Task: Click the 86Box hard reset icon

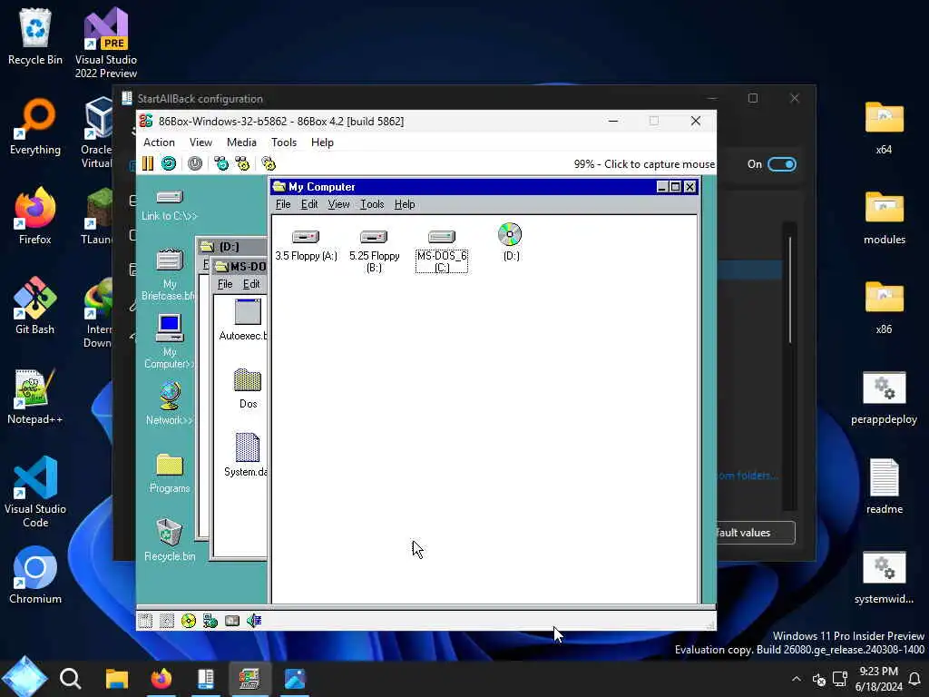Action: (x=169, y=163)
